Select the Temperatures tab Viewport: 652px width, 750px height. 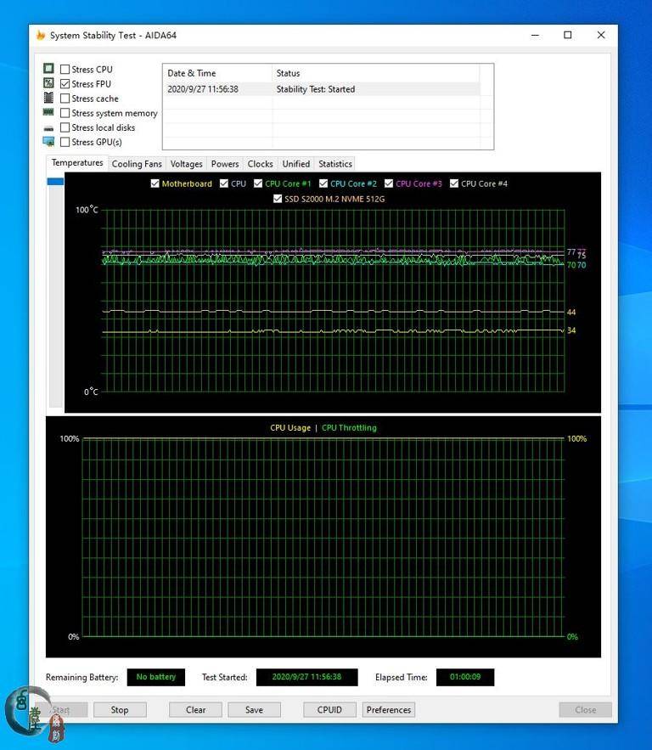77,163
